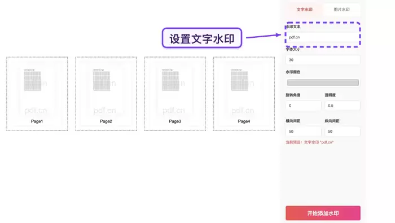
Task: Select the Page3 thumbnail
Action: point(175,94)
